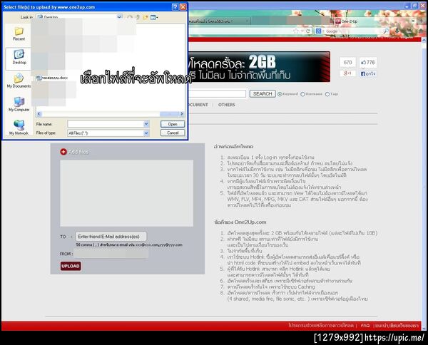Open My Network in places bar
The width and height of the screenshot is (428, 345).
19,128
